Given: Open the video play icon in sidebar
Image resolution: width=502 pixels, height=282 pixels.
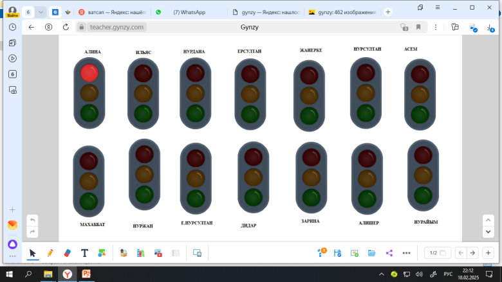Looking at the screenshot, I should point(12,58).
